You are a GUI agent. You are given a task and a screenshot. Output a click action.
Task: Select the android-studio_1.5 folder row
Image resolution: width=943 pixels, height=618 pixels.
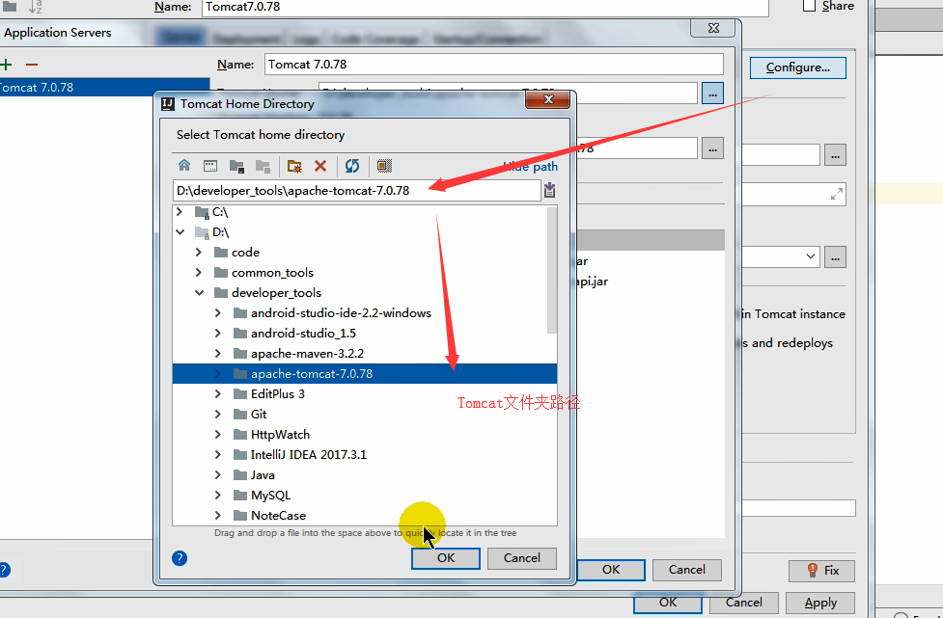pyautogui.click(x=365, y=334)
